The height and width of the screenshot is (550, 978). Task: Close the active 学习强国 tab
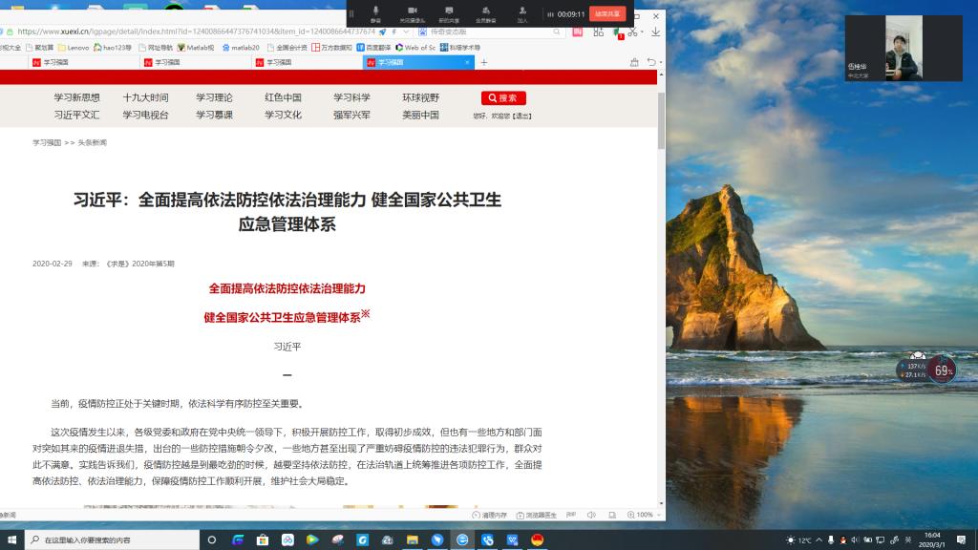[x=467, y=62]
